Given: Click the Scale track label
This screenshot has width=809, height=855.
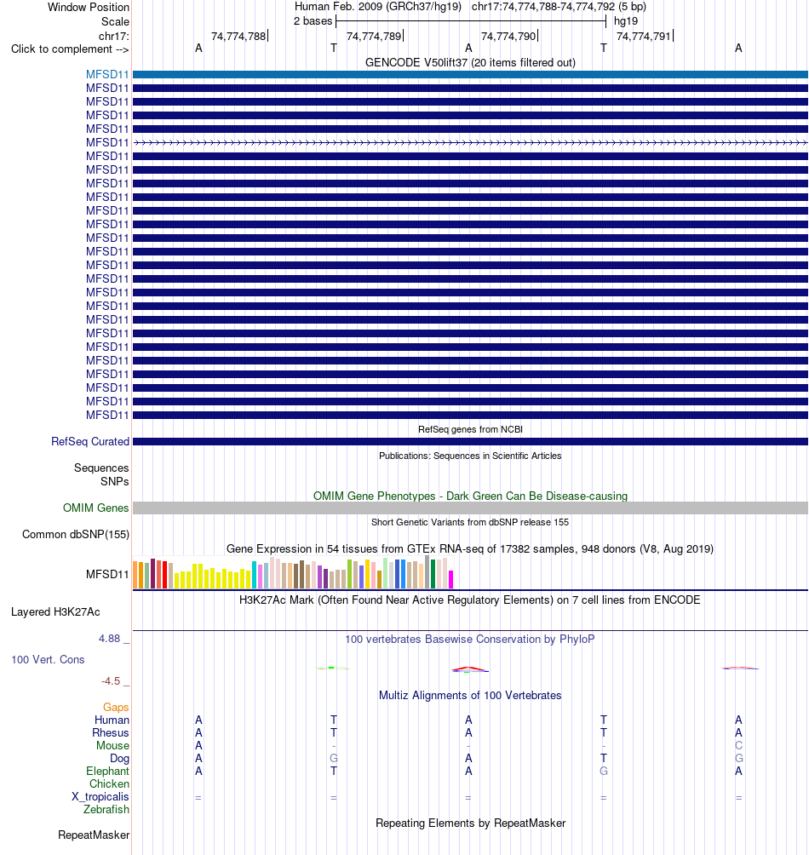Looking at the screenshot, I should click(115, 22).
